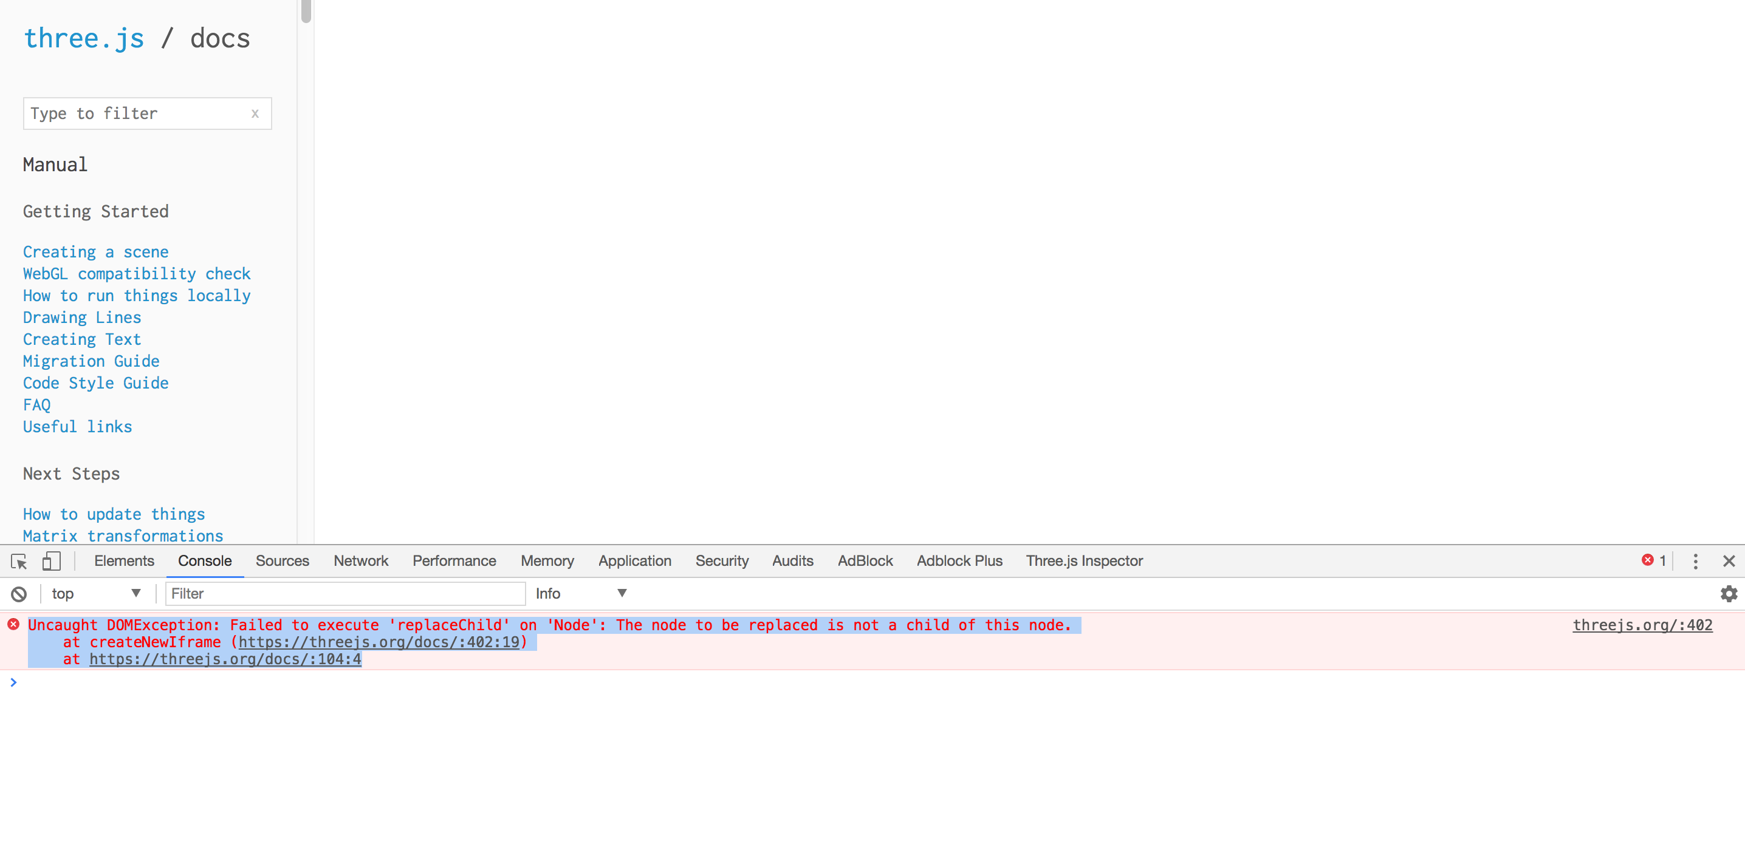Image resolution: width=1745 pixels, height=850 pixels.
Task: Switch to the Performance tab
Action: pyautogui.click(x=454, y=561)
